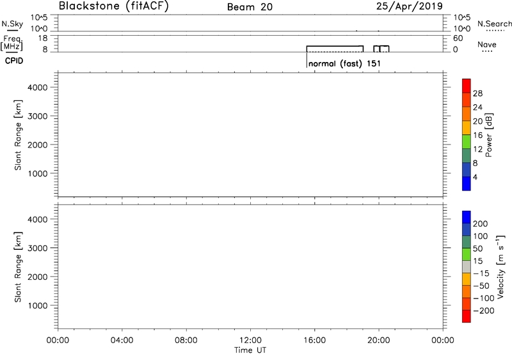Click the "12:00" time tick label

[x=250, y=341]
